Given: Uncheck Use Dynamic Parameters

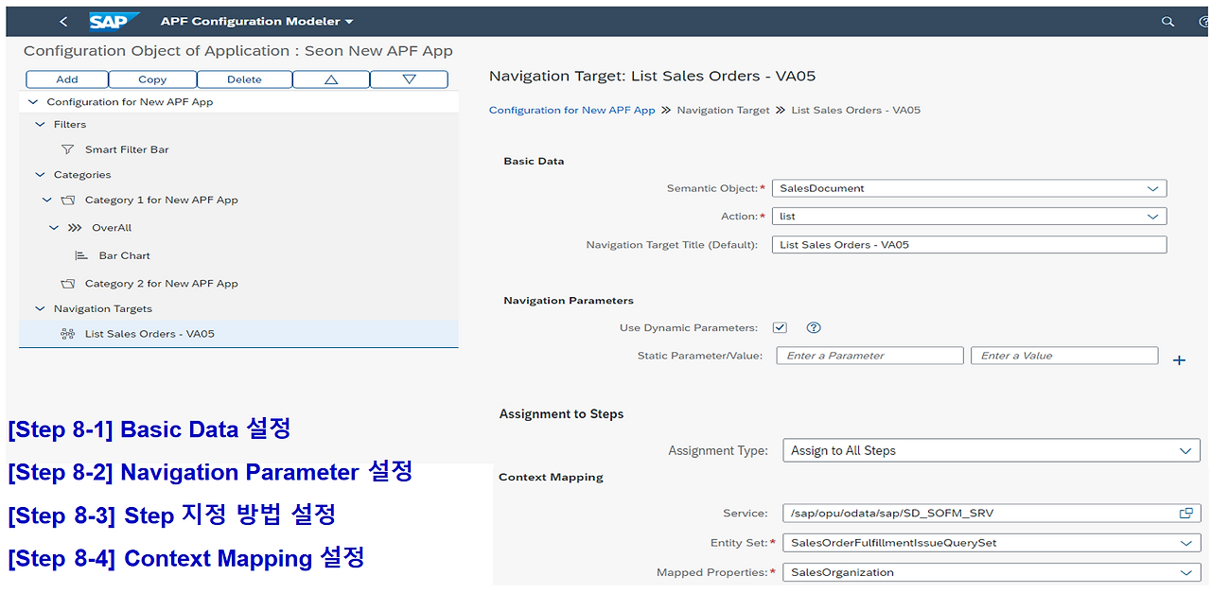Looking at the screenshot, I should 780,327.
